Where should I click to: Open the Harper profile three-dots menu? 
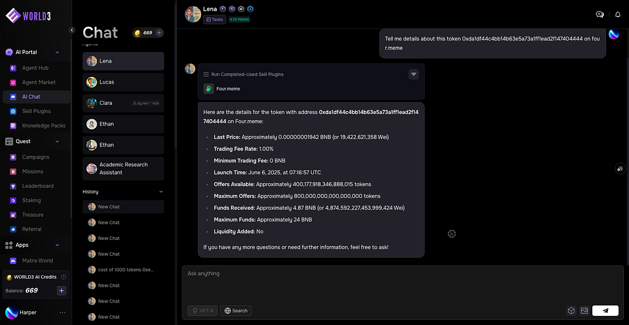pos(62,312)
